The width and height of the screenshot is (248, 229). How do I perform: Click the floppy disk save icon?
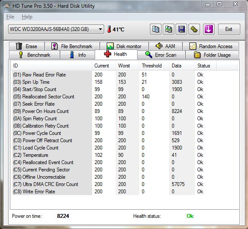point(181,29)
